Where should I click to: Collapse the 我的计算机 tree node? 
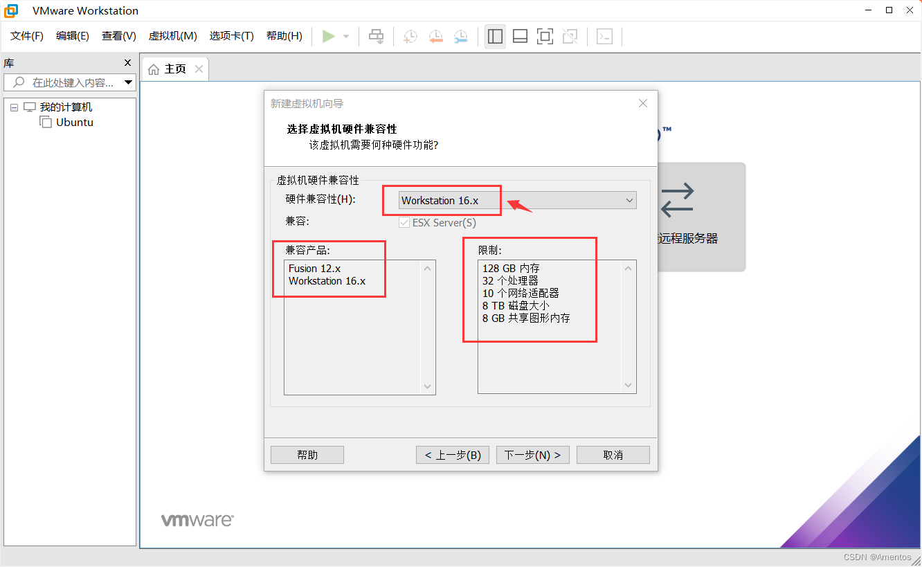point(15,108)
